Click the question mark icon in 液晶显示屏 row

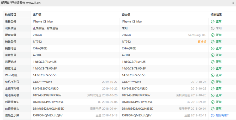213,115
